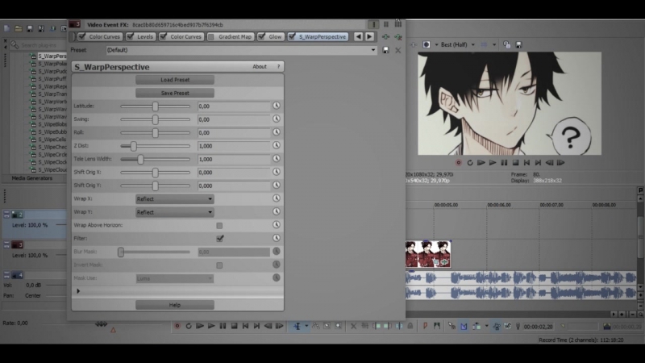Click the Roll value field

coord(233,133)
